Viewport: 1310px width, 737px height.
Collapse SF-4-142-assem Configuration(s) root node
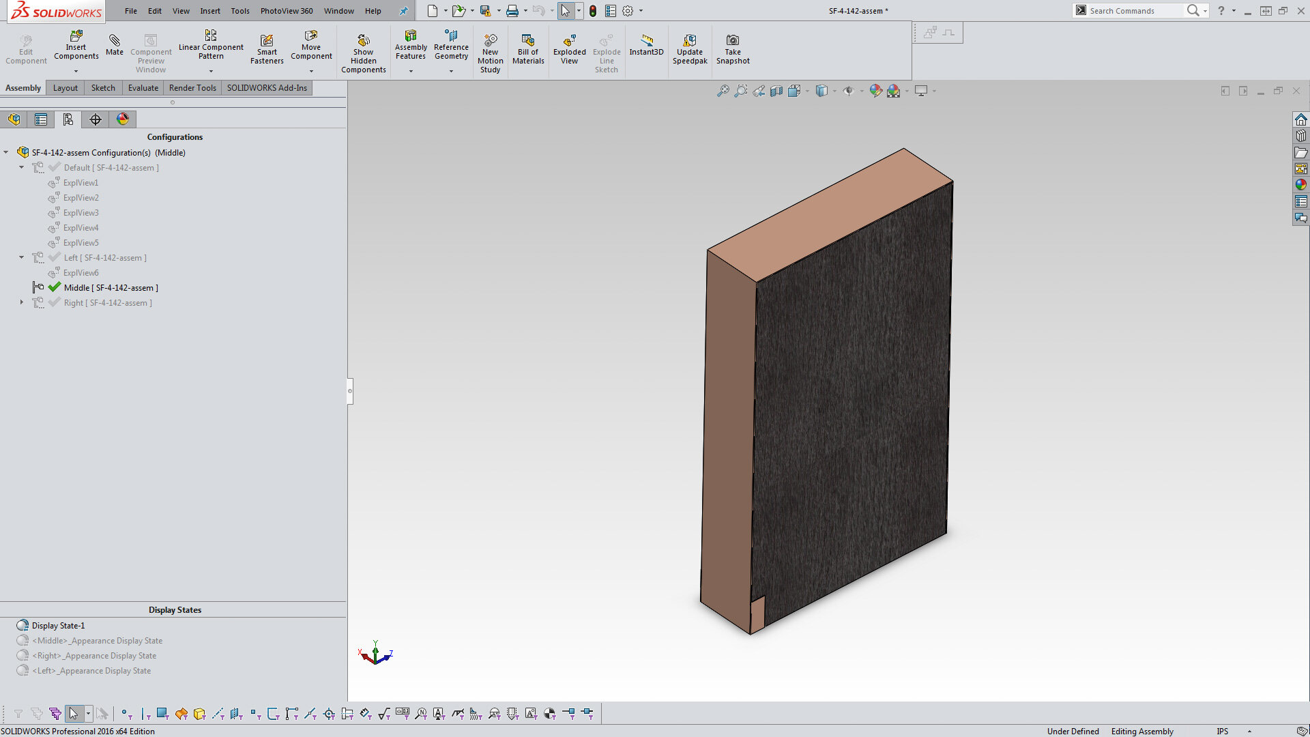coord(6,152)
